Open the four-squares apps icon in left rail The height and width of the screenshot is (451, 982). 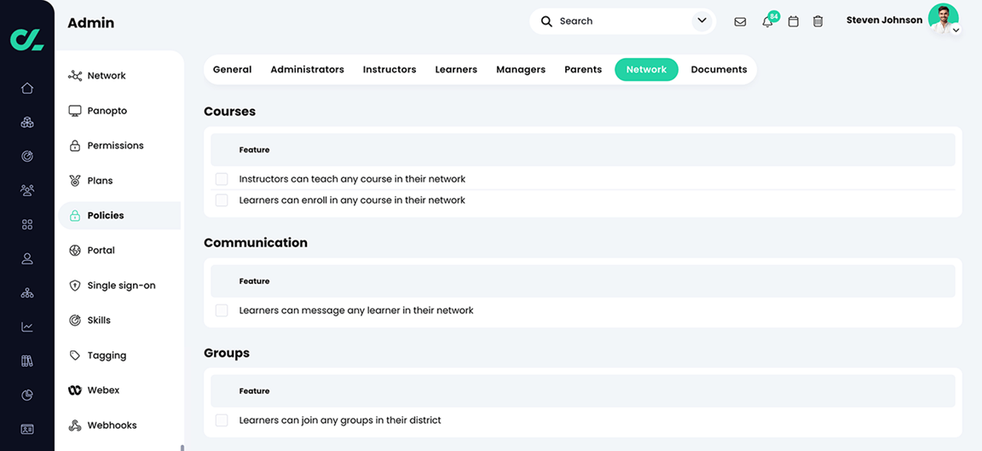[x=27, y=224]
